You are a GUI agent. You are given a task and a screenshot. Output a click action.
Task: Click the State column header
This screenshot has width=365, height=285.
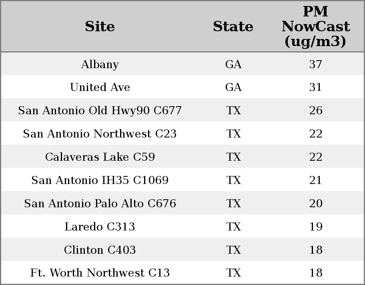click(x=233, y=27)
